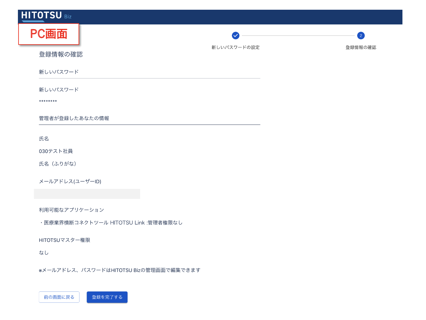Viewport: 426px width, 320px height.
Task: Go back with 前の画面に戻る button
Action: [59, 297]
